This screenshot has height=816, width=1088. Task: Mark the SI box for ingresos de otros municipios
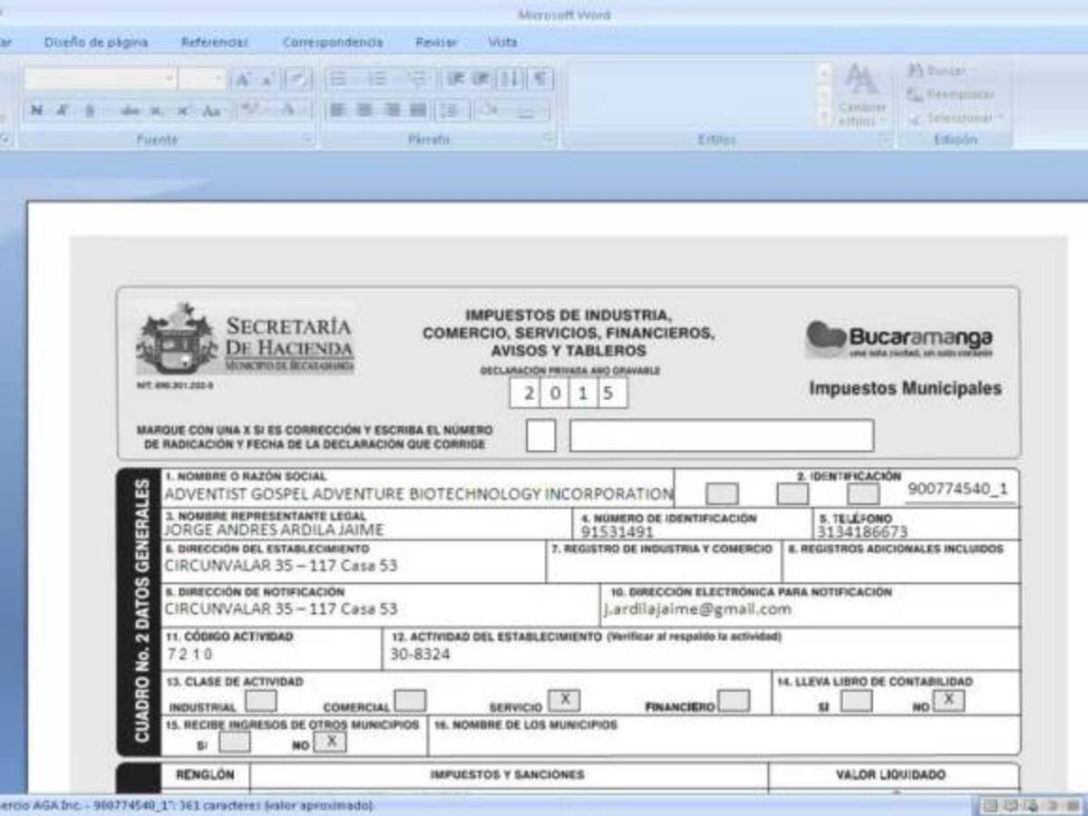pyautogui.click(x=234, y=742)
